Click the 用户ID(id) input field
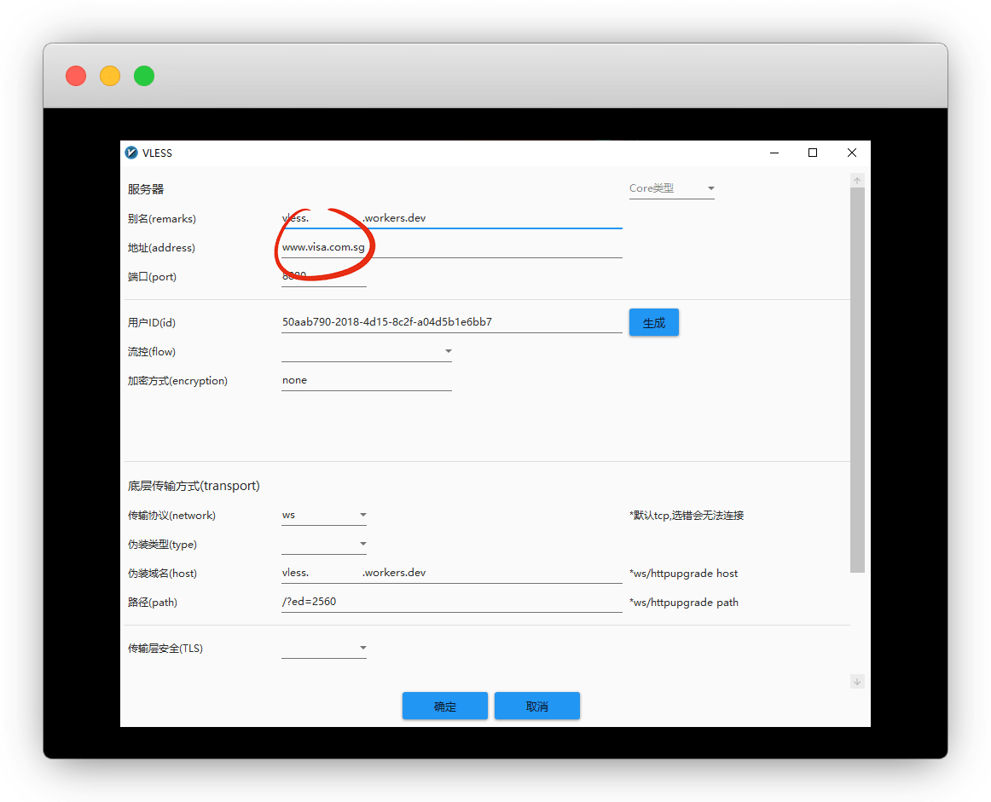The image size is (991, 802). point(451,322)
